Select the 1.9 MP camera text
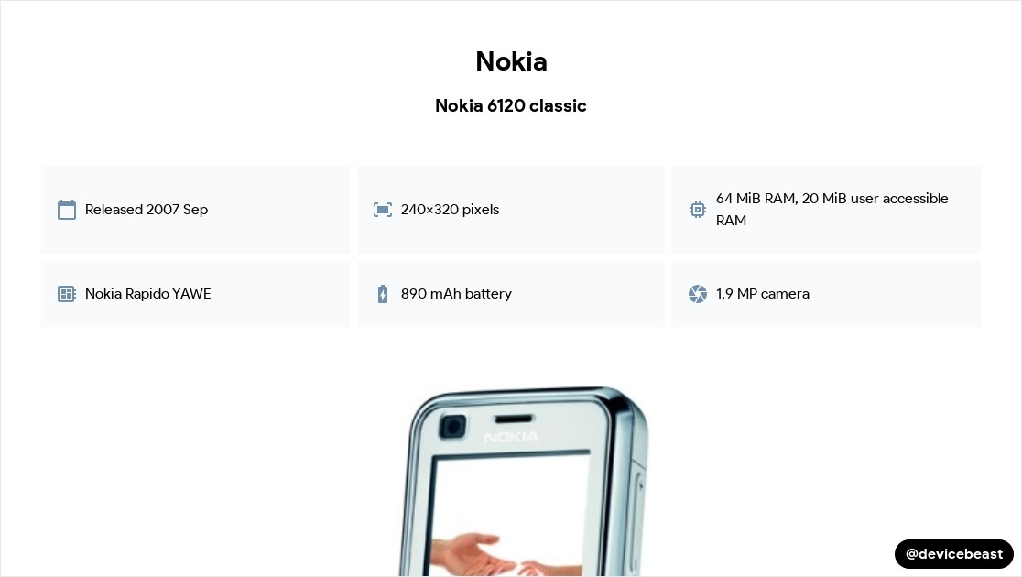 (763, 293)
